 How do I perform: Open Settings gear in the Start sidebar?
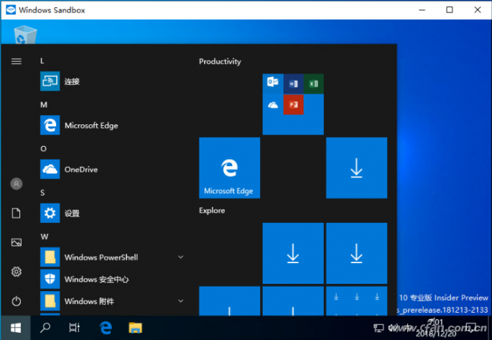tap(17, 272)
